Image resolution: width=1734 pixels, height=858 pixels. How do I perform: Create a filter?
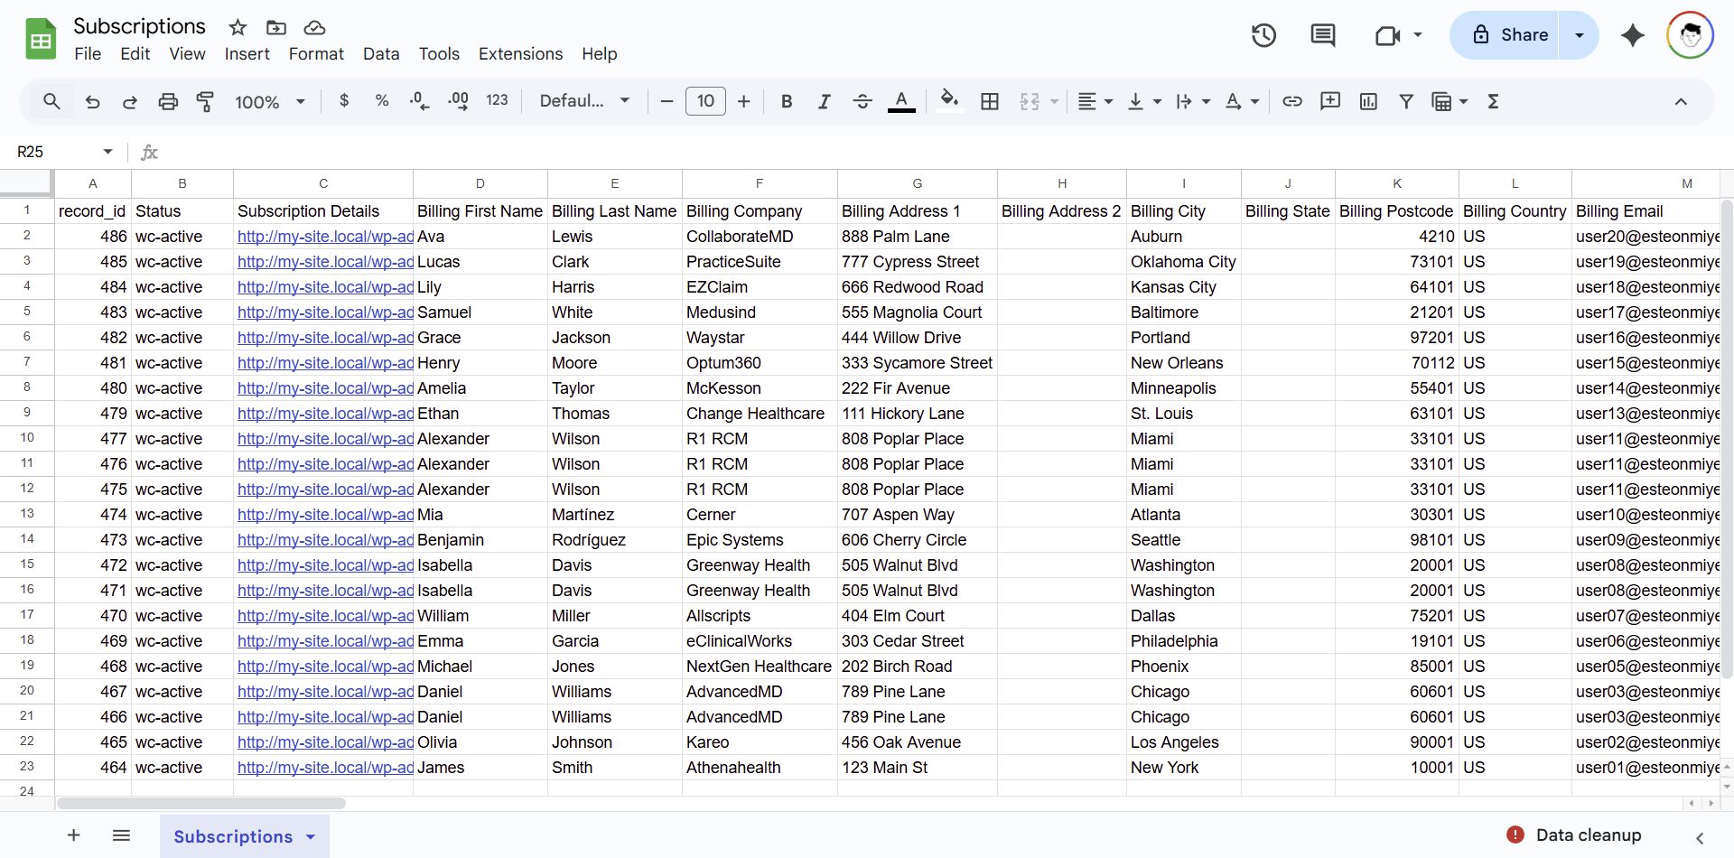coord(1406,101)
